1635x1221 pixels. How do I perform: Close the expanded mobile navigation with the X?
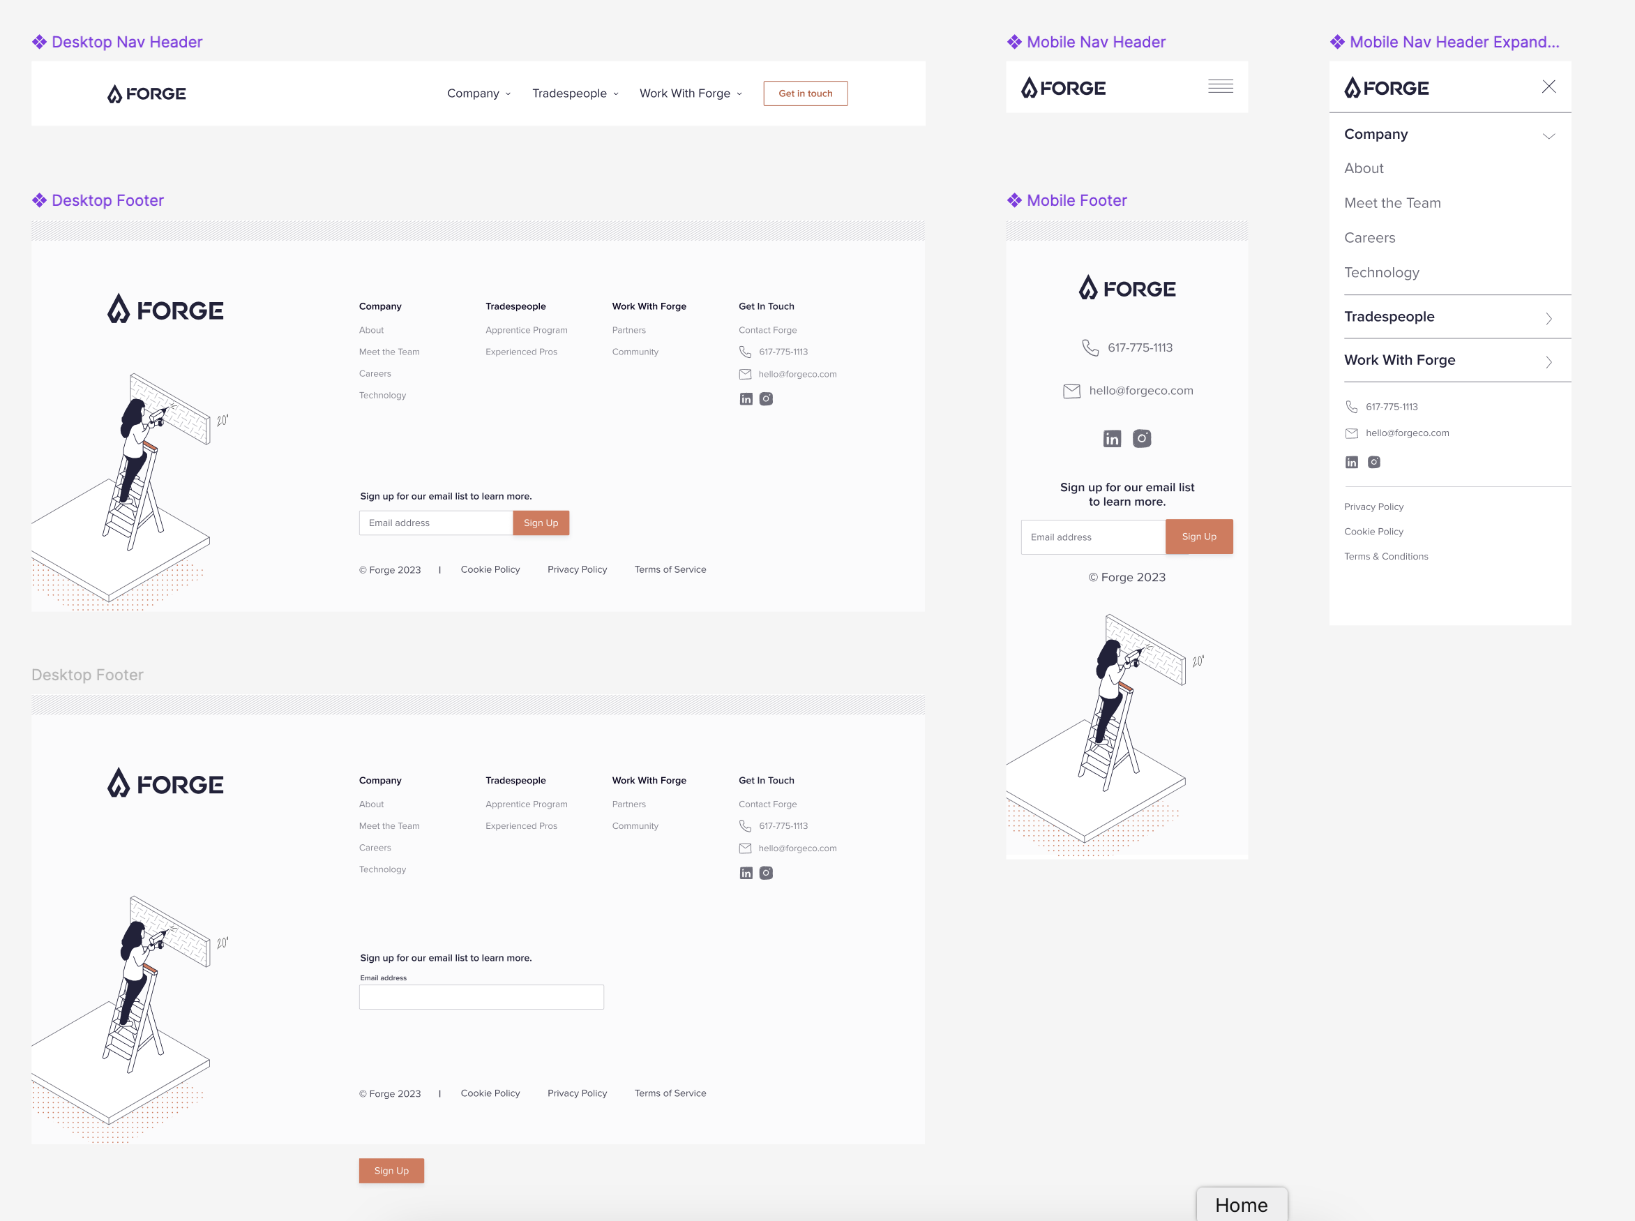click(x=1549, y=87)
